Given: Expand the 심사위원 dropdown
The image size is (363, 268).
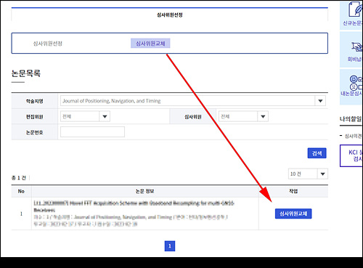Looking at the screenshot, I should click(243, 116).
